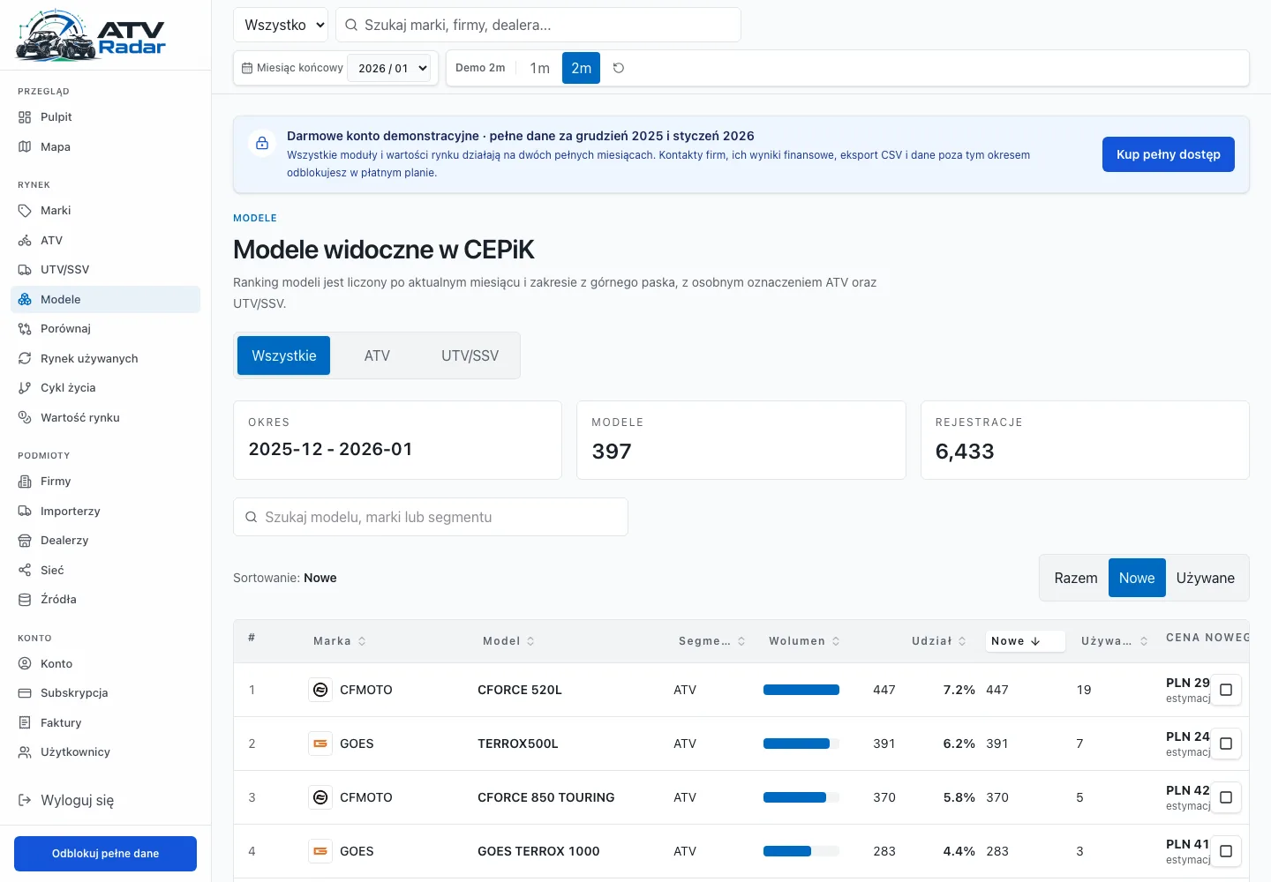
Task: Click the CFORCE 520L volume bar
Action: click(x=801, y=690)
